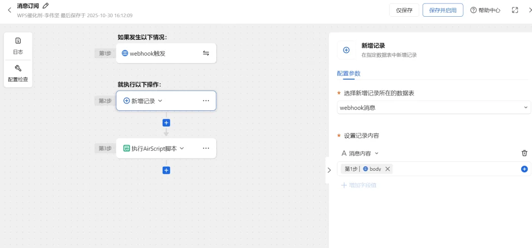Click the back arrow beside 消息订阅
Image resolution: width=532 pixels, height=248 pixels.
pyautogui.click(x=9, y=10)
